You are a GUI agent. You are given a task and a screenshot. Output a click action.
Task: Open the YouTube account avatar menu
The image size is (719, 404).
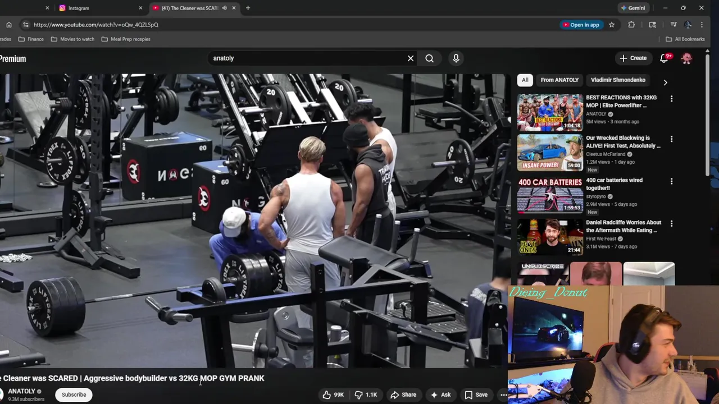coord(686,58)
